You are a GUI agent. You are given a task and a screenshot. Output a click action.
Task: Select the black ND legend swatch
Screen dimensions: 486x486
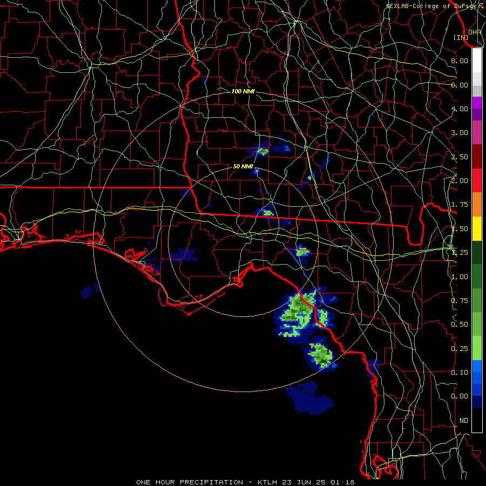coord(477,420)
